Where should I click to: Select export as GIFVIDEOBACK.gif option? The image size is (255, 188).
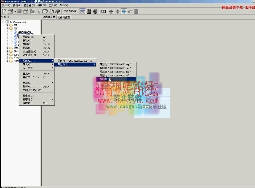click(74, 61)
